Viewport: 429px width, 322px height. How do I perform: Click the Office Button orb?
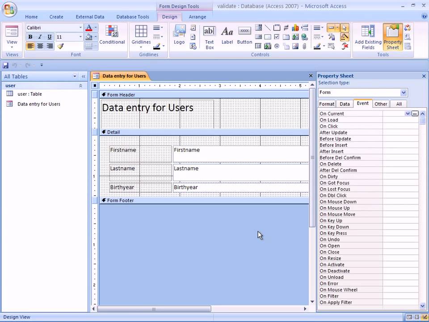[9, 9]
